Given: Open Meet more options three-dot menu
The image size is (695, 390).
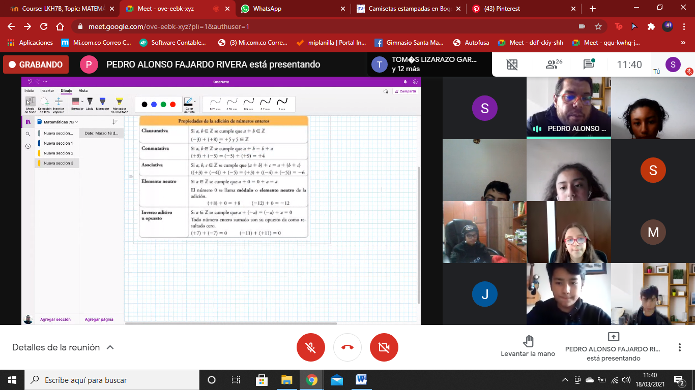Looking at the screenshot, I should click(679, 347).
